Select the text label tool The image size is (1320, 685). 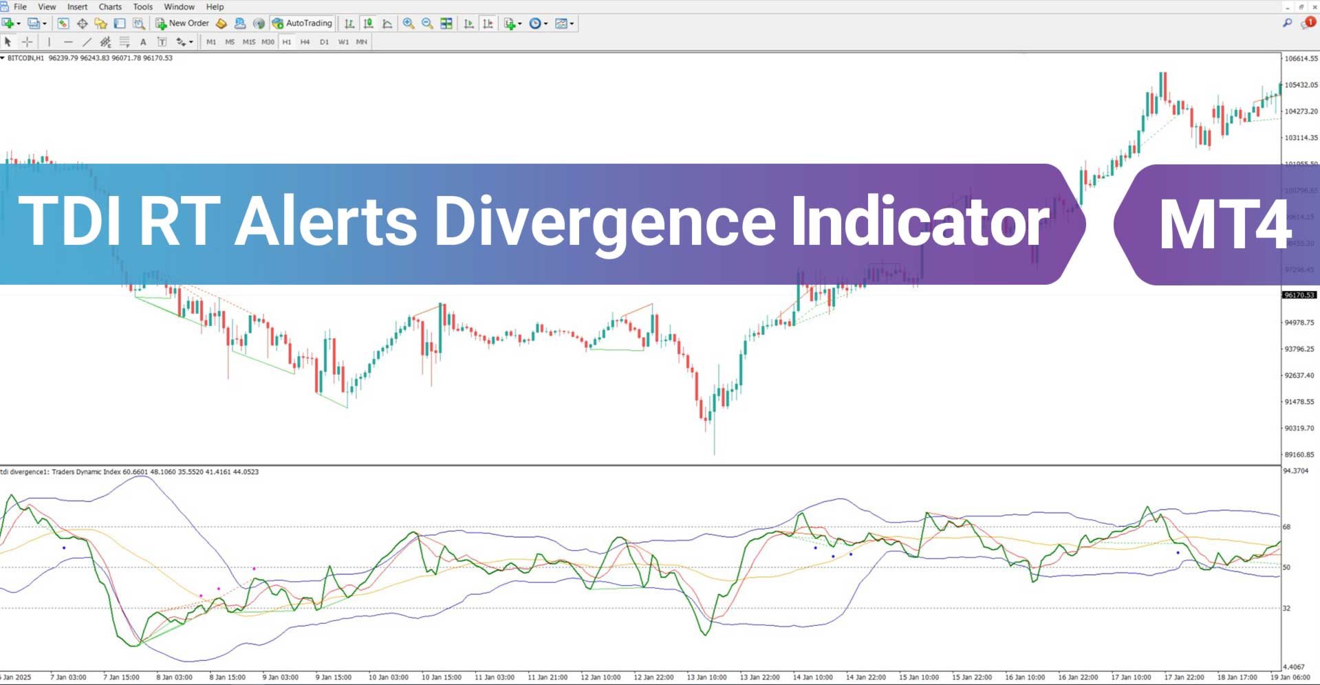click(x=162, y=42)
